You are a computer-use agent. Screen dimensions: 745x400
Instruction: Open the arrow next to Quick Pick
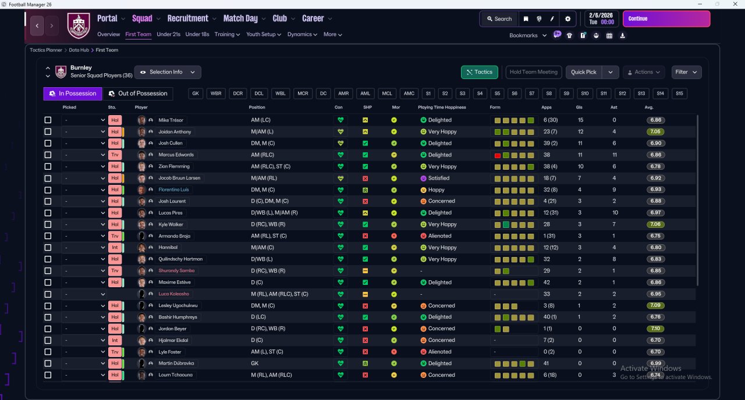(x=610, y=72)
